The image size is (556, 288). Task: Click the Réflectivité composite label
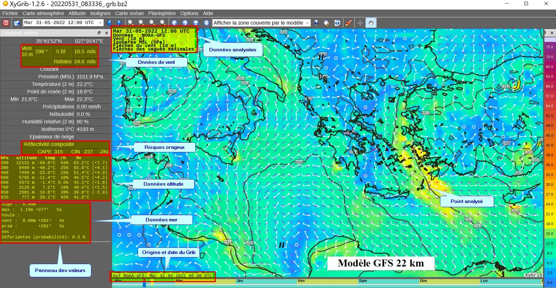pyautogui.click(x=49, y=144)
